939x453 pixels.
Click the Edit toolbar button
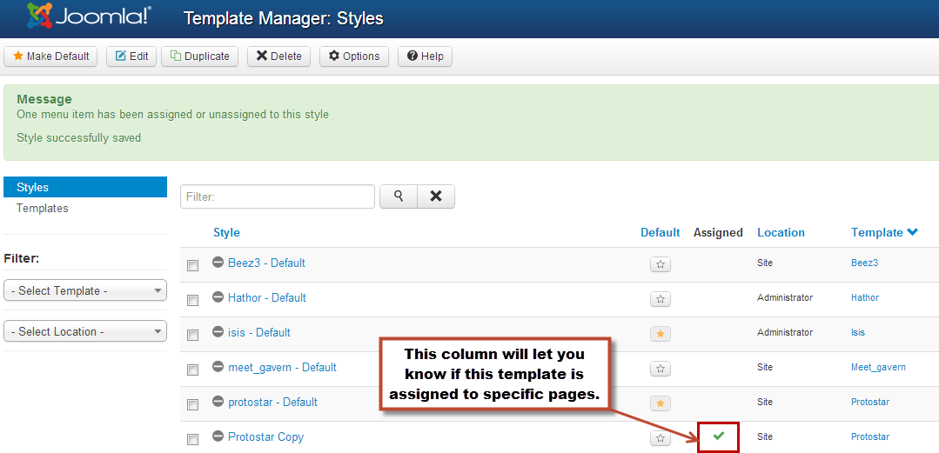[x=131, y=57]
